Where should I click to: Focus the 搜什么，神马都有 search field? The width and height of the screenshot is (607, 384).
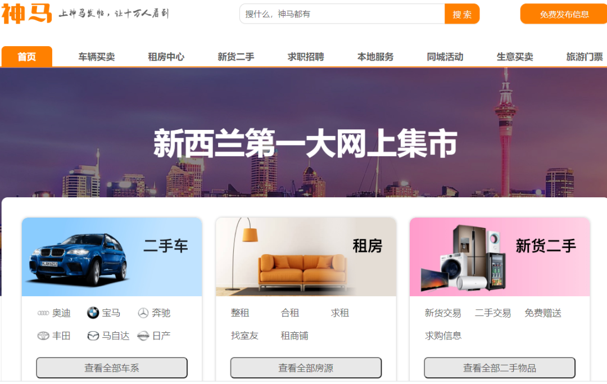click(x=342, y=14)
